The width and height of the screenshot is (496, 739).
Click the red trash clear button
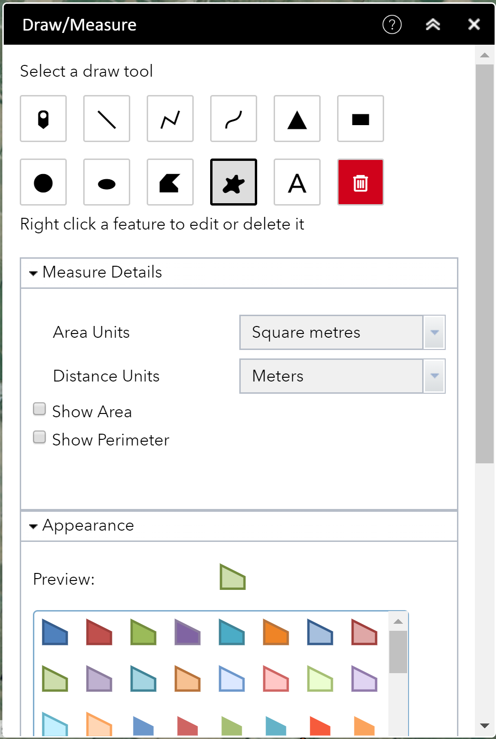361,182
